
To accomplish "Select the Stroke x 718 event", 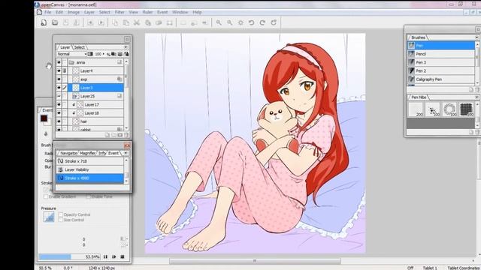I will pyautogui.click(x=90, y=161).
